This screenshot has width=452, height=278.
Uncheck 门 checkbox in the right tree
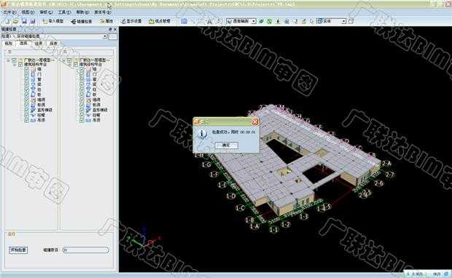pos(82,74)
